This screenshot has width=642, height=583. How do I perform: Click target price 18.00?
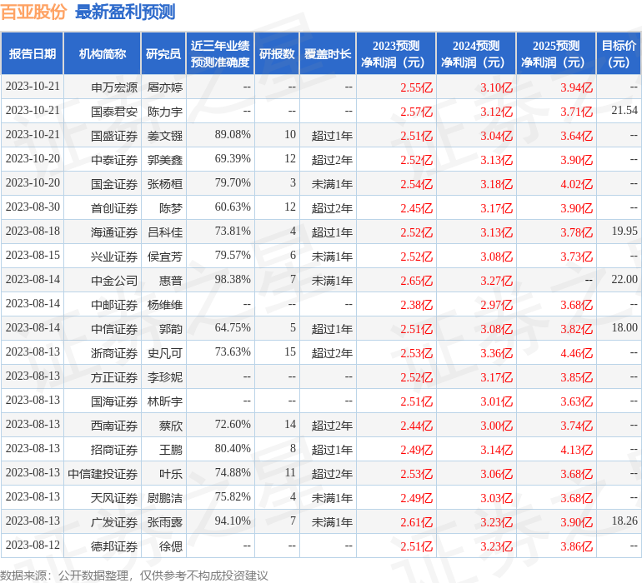pyautogui.click(x=624, y=327)
